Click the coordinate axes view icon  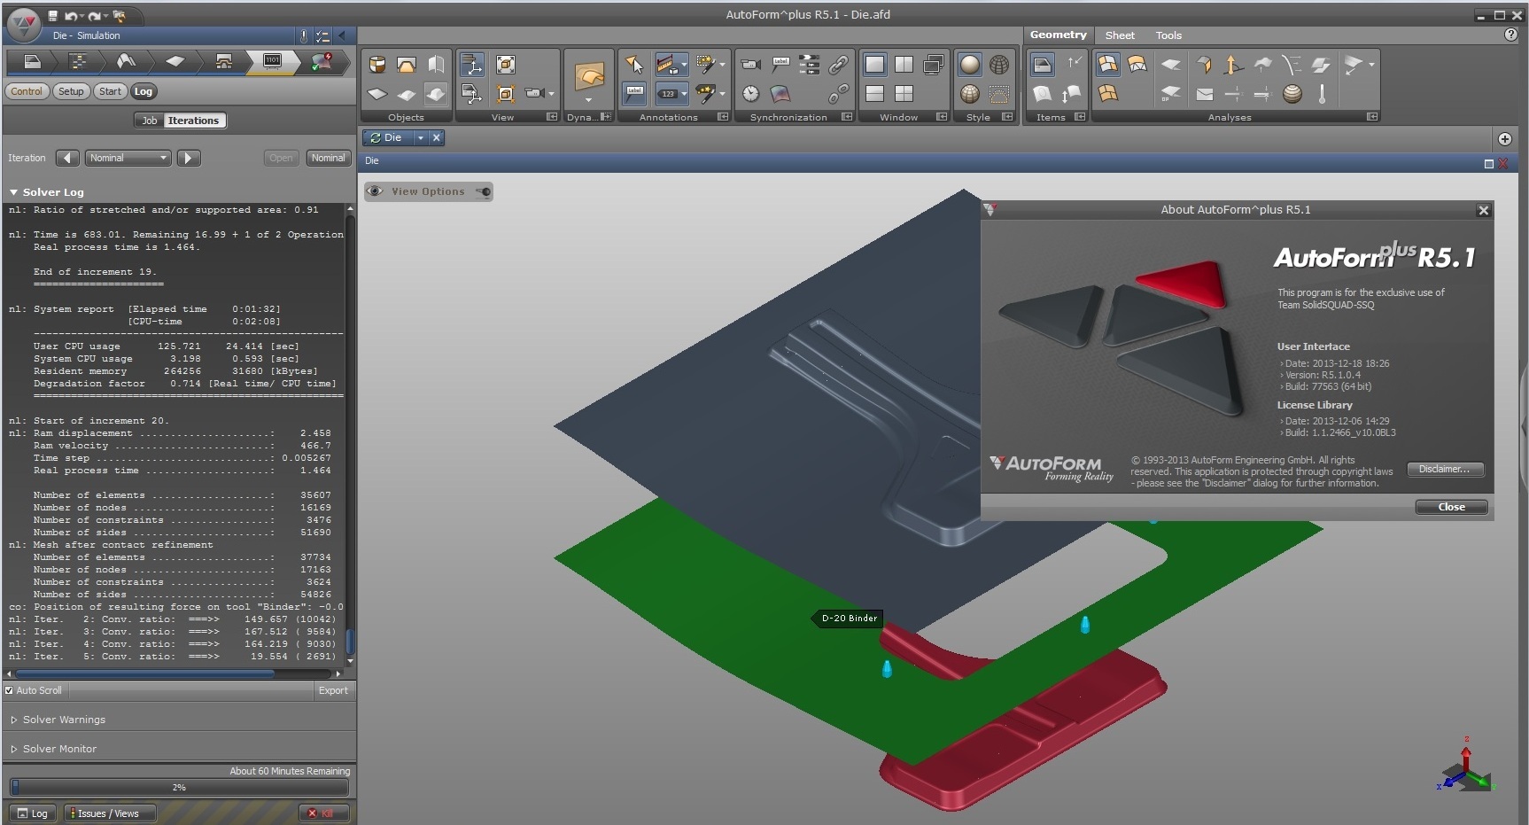pyautogui.click(x=471, y=64)
